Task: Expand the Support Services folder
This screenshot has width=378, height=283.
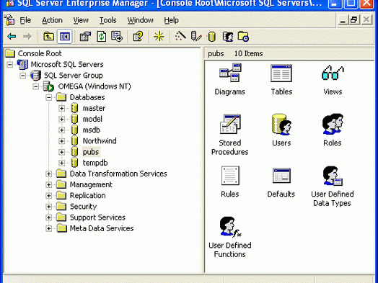Action: 49,217
